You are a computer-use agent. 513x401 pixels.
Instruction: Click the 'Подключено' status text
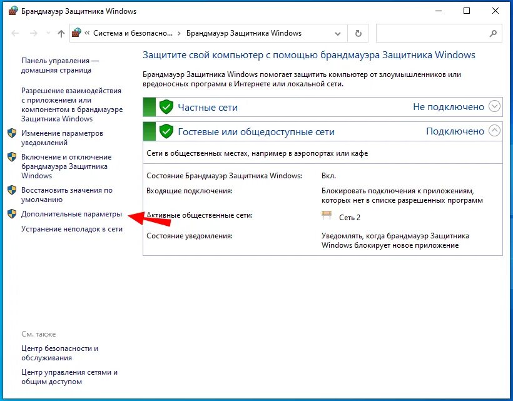tap(455, 131)
